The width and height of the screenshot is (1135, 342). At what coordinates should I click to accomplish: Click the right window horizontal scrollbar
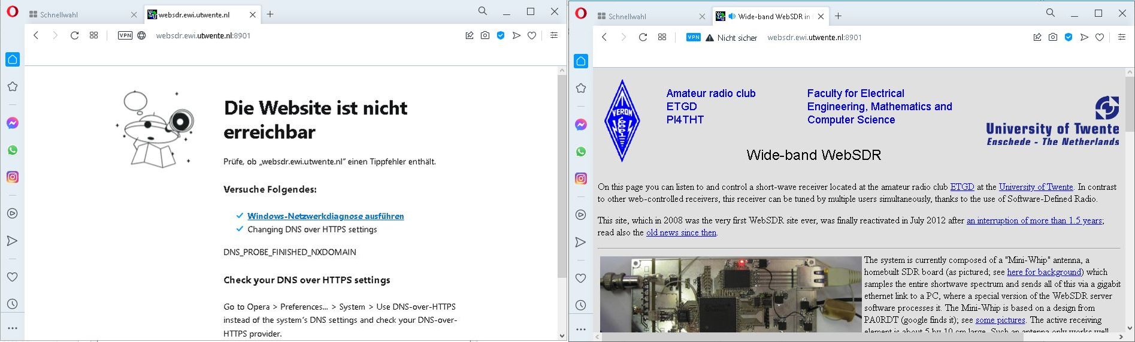tap(859, 337)
